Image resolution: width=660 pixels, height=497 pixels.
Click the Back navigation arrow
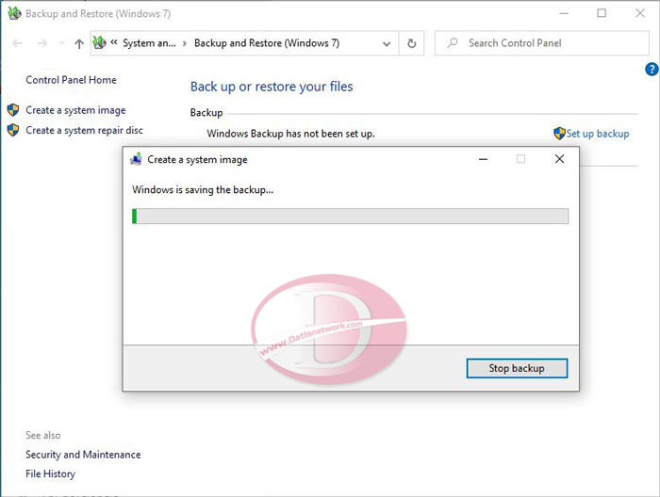point(17,43)
